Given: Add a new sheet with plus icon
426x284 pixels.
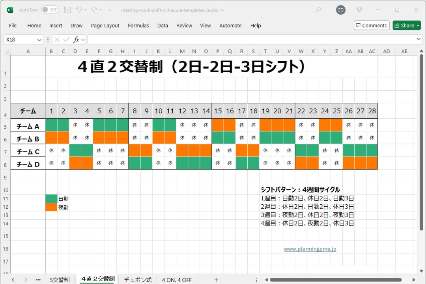Looking at the screenshot, I should 216,280.
